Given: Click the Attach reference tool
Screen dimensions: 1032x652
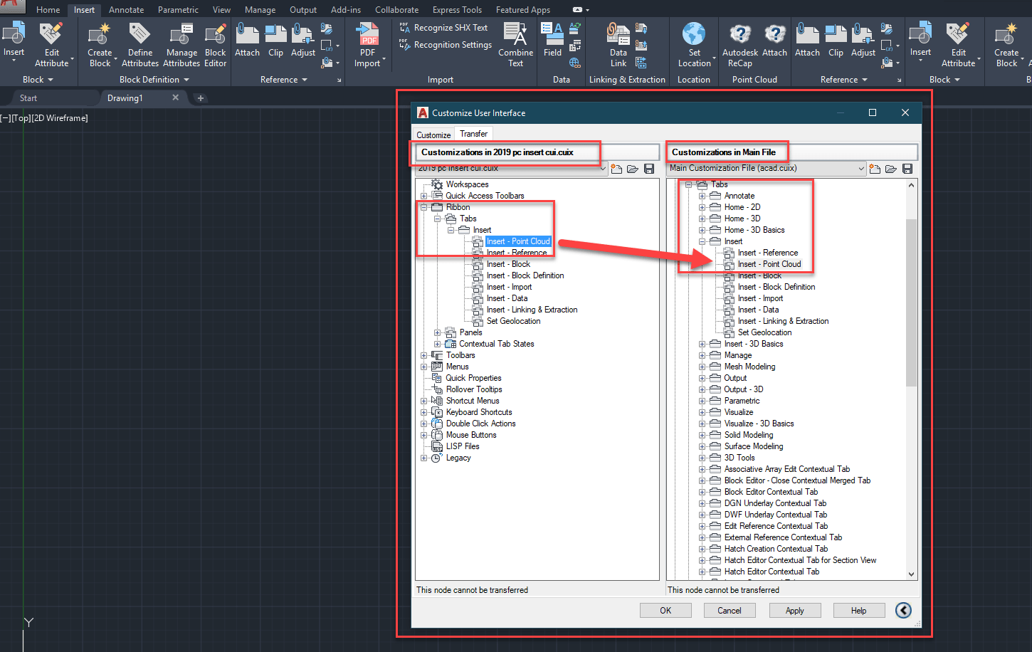Looking at the screenshot, I should point(247,39).
